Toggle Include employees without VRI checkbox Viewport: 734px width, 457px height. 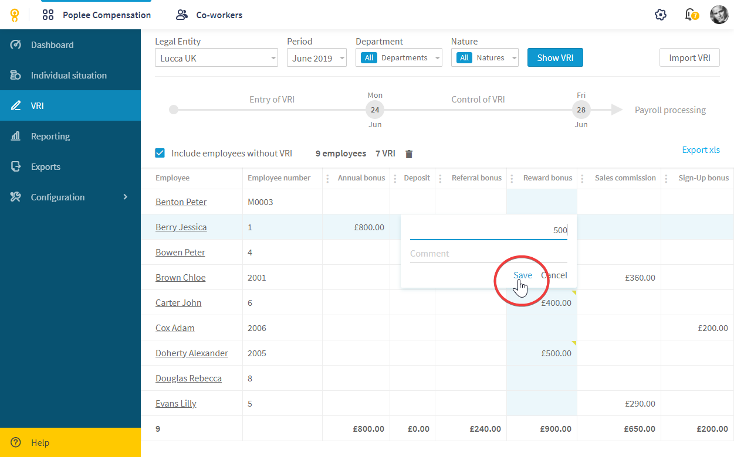pos(160,154)
